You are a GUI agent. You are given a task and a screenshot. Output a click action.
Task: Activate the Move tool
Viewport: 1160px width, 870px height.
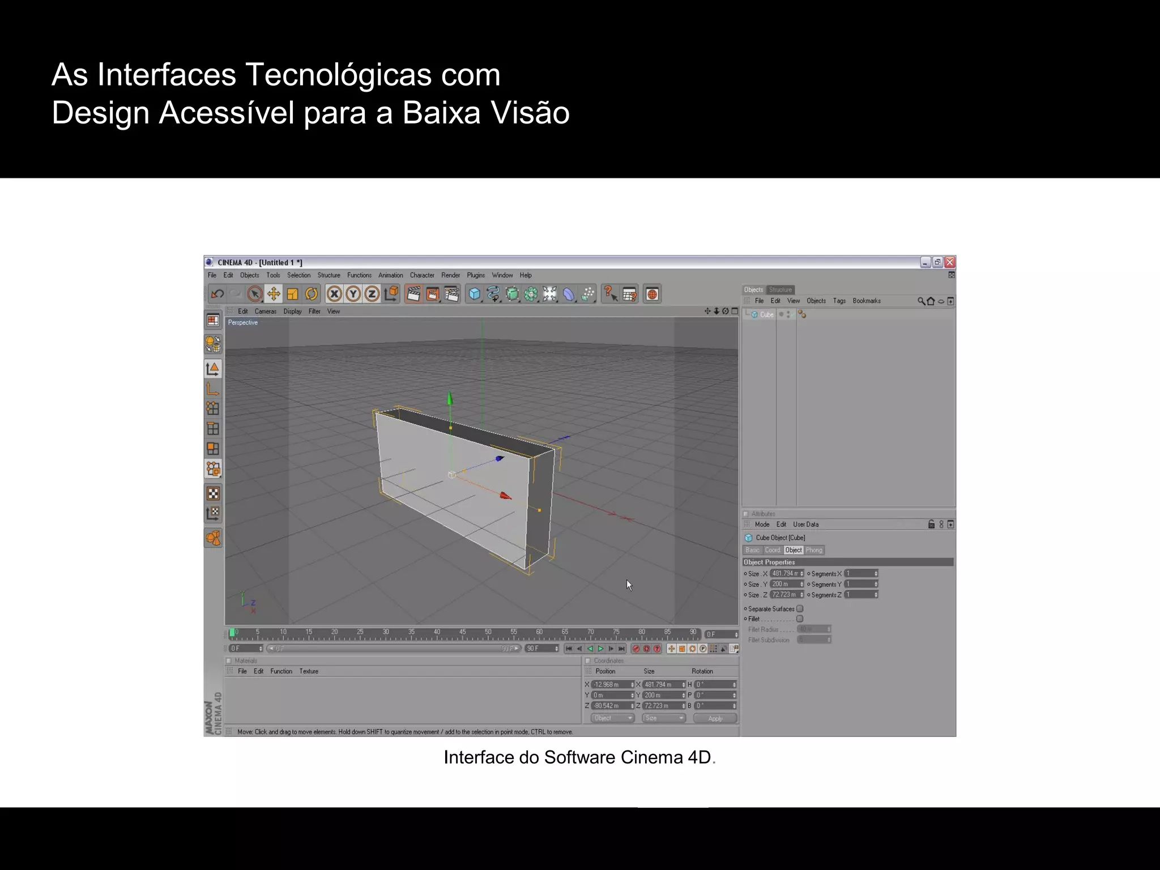[x=274, y=294]
